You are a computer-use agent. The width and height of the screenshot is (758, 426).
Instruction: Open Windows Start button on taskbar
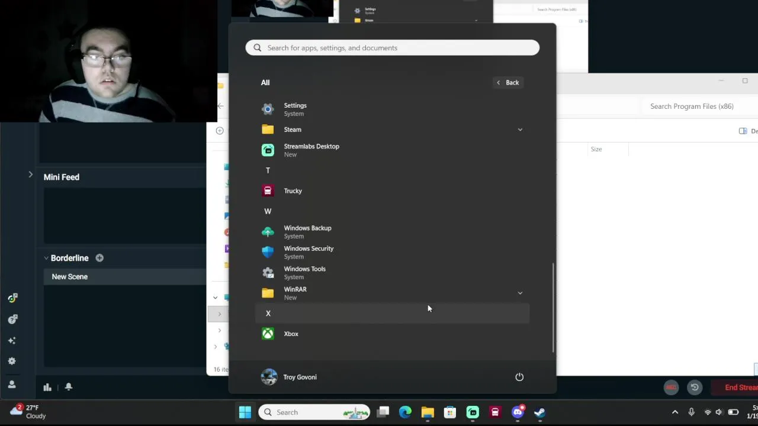coord(245,412)
